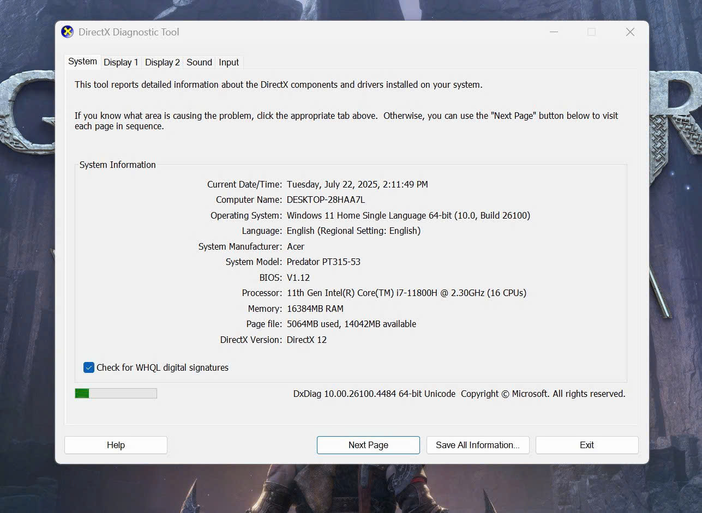This screenshot has height=513, width=702.
Task: Open the Input tab
Action: point(229,62)
